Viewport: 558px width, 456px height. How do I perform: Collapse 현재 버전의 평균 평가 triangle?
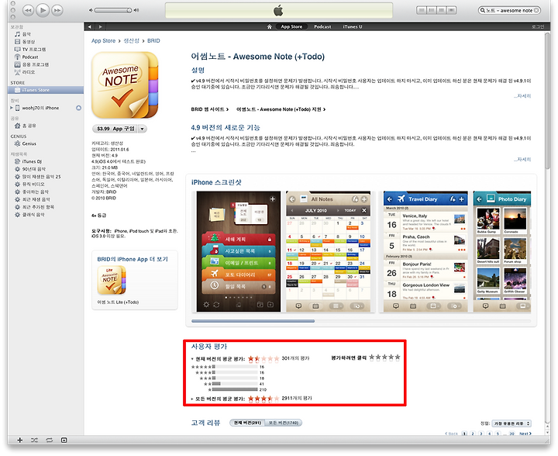click(x=192, y=359)
